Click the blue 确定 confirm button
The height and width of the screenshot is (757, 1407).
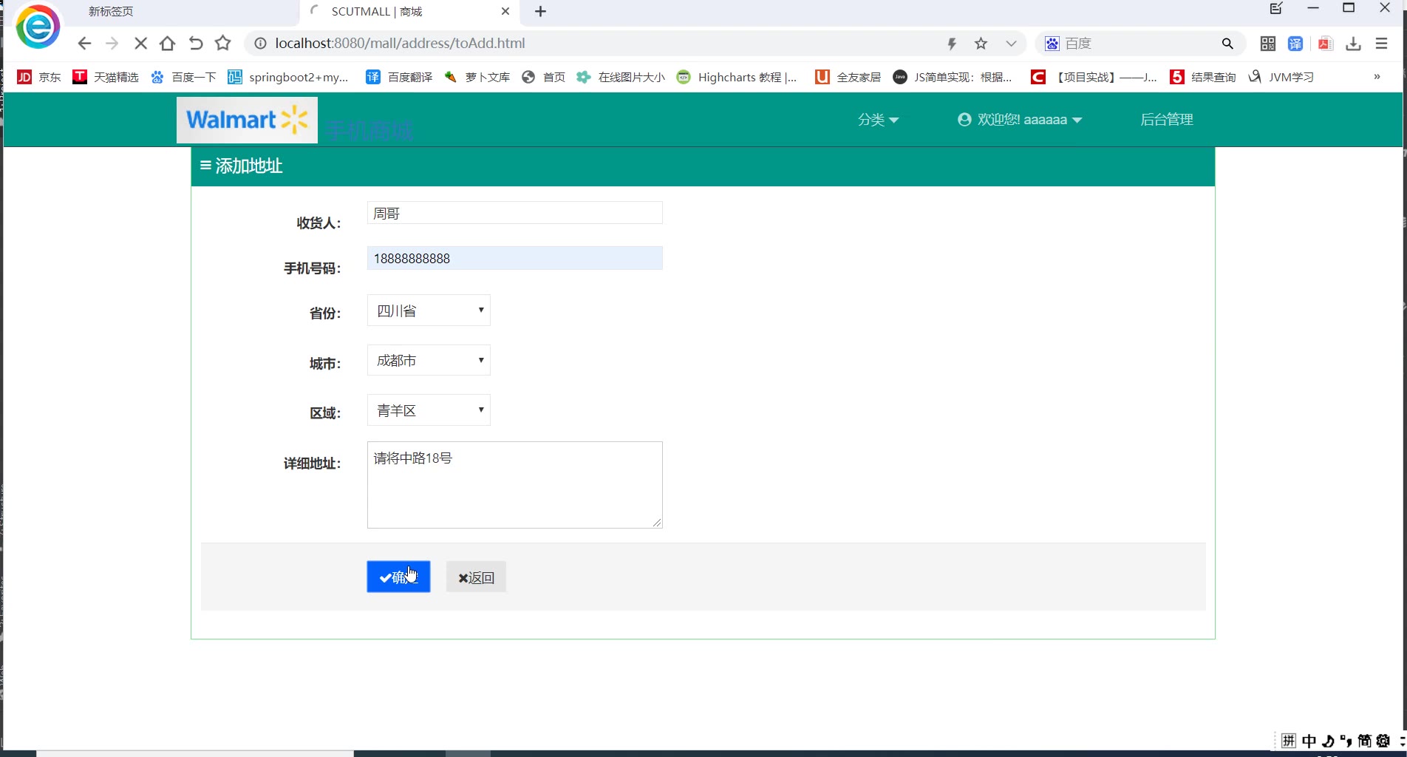(398, 577)
